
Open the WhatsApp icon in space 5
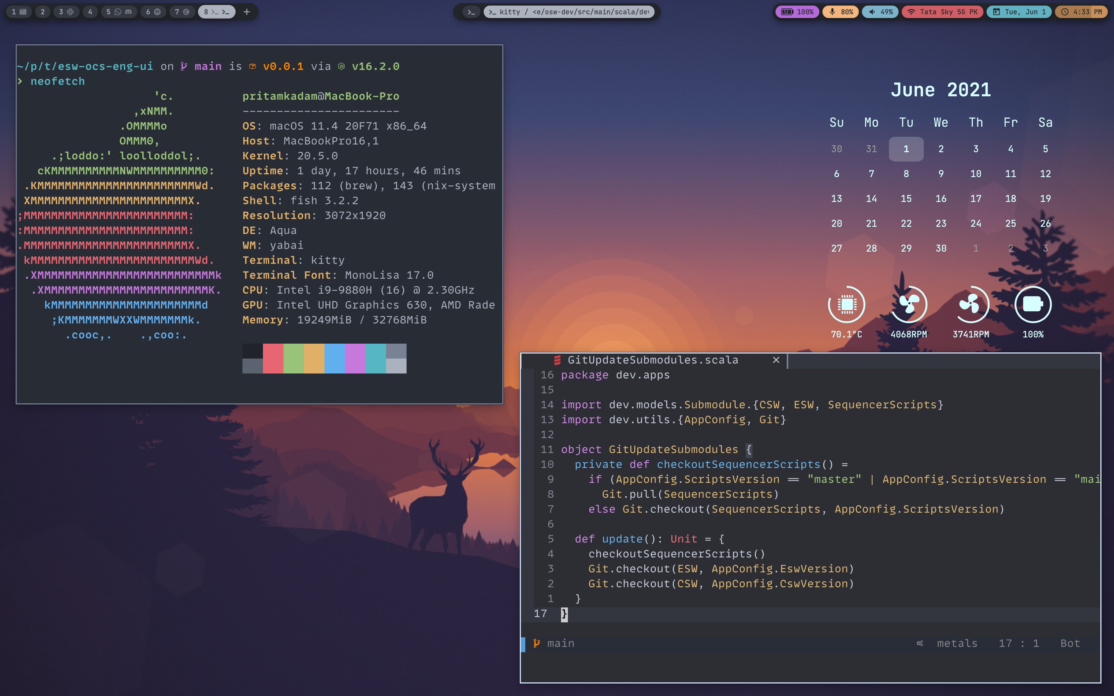point(118,12)
